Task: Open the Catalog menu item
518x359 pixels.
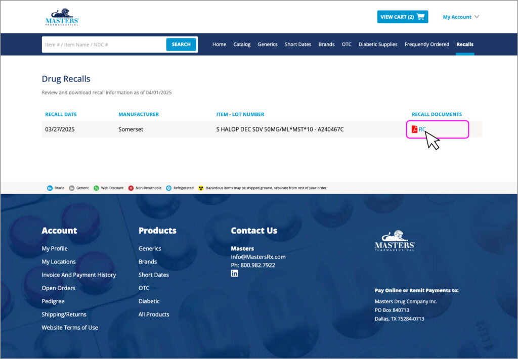Action: click(x=242, y=44)
